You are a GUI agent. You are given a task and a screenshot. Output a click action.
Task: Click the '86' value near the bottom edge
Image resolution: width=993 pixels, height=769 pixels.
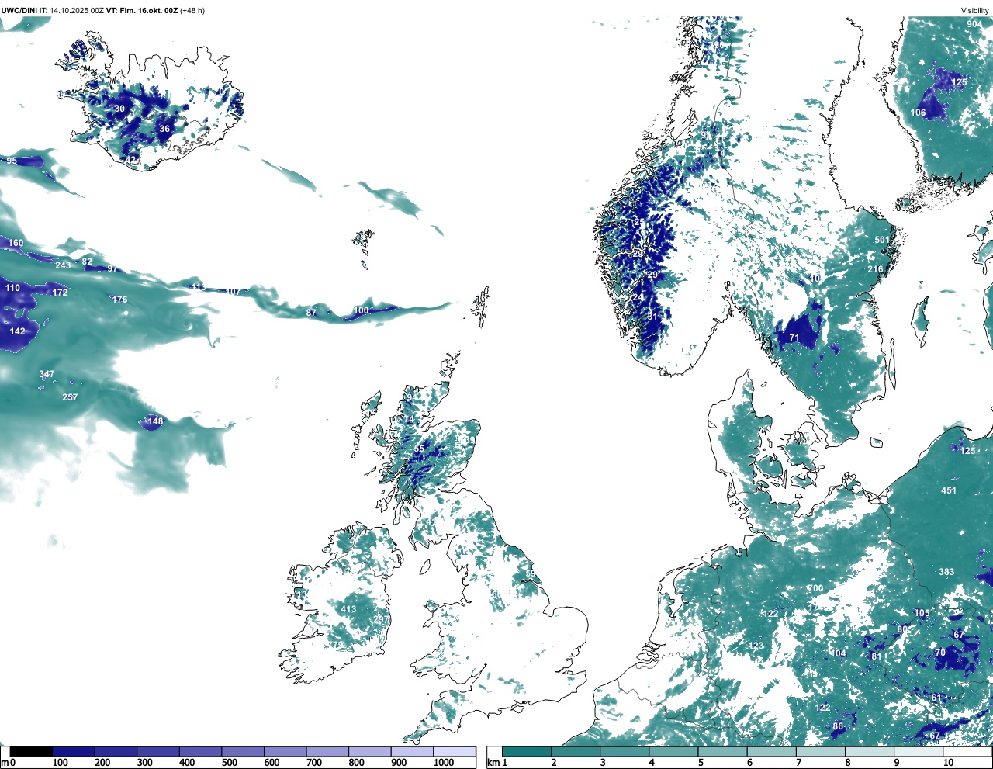tap(838, 727)
